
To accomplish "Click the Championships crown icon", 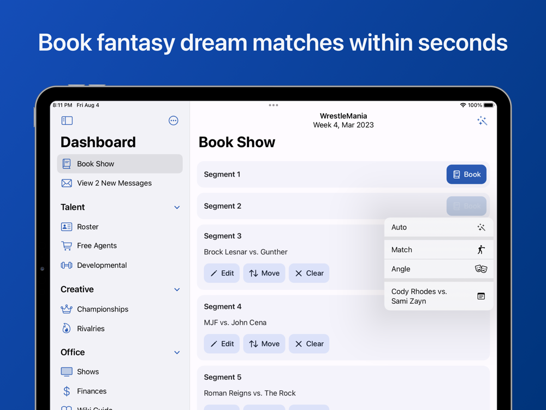I will point(67,309).
